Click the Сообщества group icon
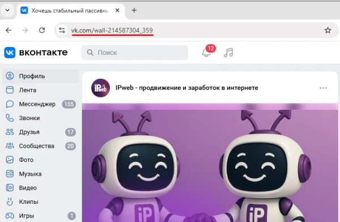Viewport: 340px width, 222px height. pyautogui.click(x=10, y=146)
